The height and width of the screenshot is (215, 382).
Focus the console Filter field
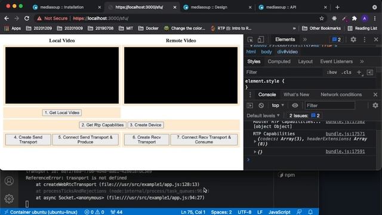click(x=330, y=106)
